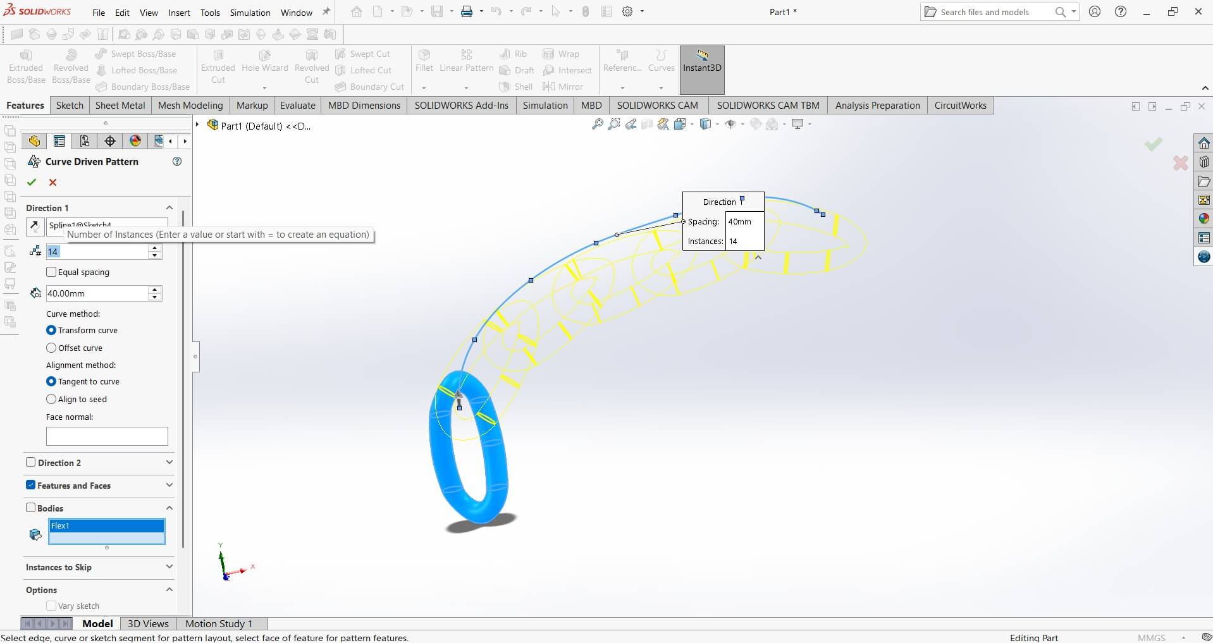Switch to 3D Views tab
Screen dimensions: 1213x643
pos(148,624)
